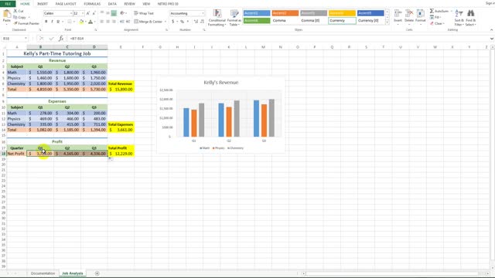This screenshot has height=278, width=495.
Task: Open the Documentation sheet tab
Action: [43, 273]
